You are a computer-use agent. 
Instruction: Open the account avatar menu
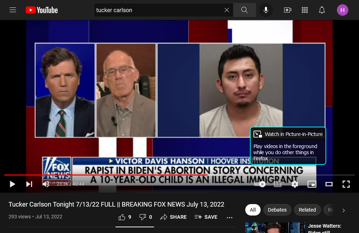[x=343, y=10]
